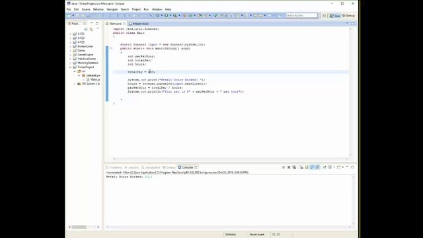Switch to the Main.java editor tab
Viewport: 423px width, 238px height.
(115, 24)
